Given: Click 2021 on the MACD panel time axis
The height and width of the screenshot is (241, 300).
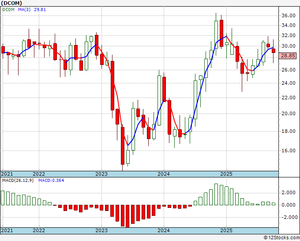Looking at the screenshot, I should [7, 230].
